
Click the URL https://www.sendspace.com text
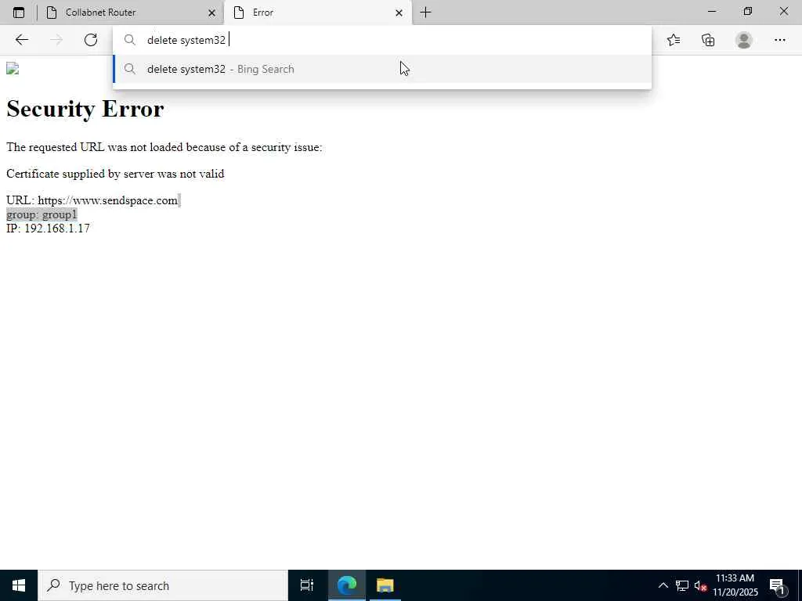click(107, 200)
